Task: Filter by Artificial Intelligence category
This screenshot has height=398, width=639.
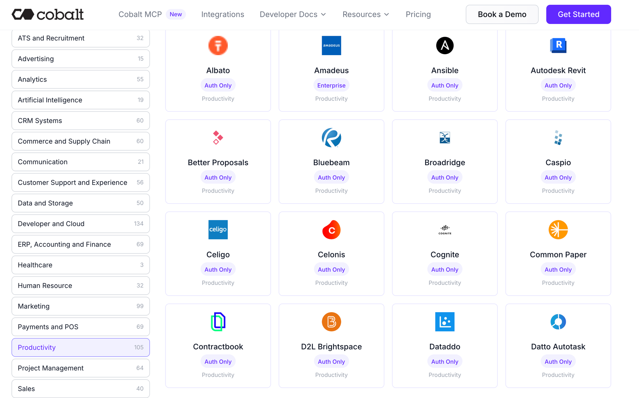Action: (x=81, y=100)
